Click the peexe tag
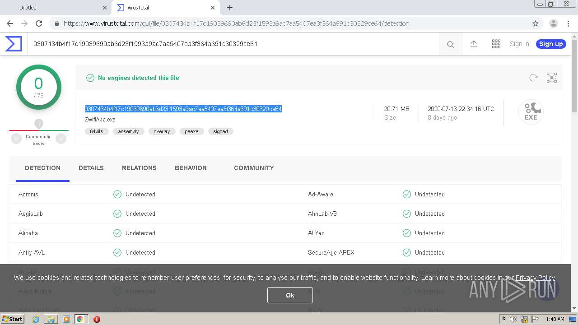Image resolution: width=578 pixels, height=325 pixels. pos(191,131)
